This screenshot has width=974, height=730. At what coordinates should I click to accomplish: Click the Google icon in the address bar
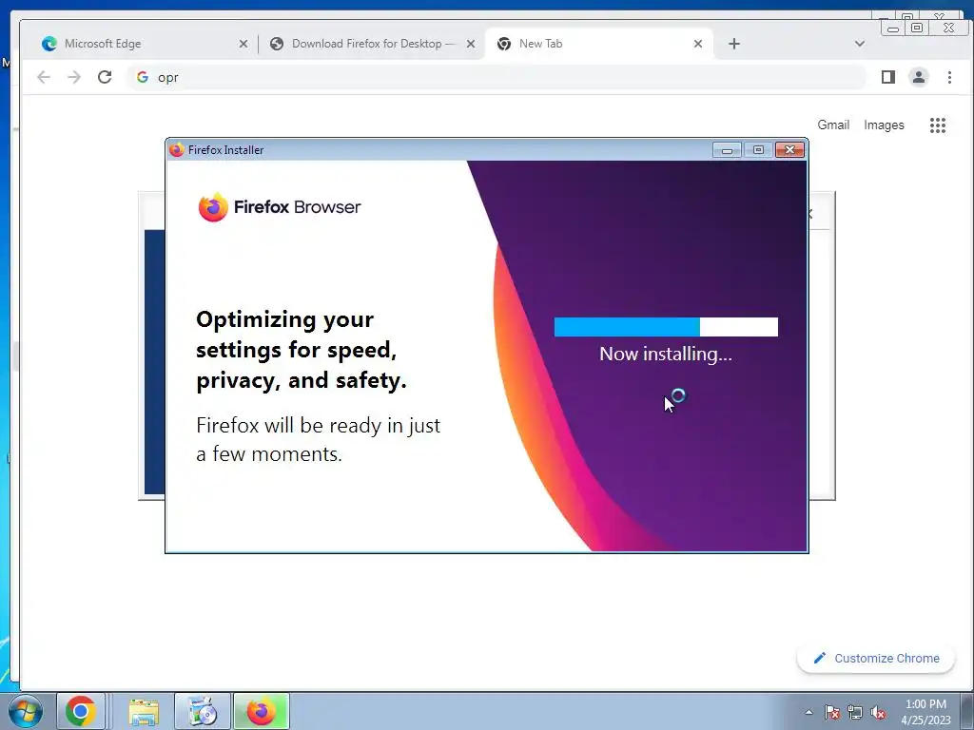point(143,77)
